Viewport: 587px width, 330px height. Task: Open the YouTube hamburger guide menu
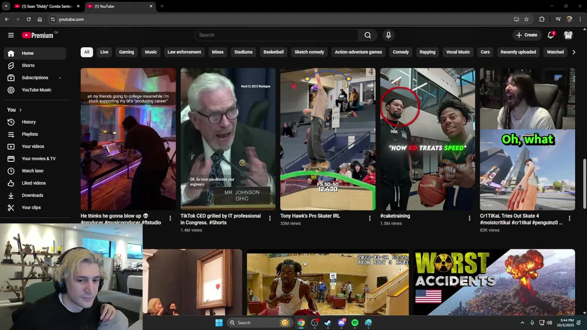(x=11, y=35)
